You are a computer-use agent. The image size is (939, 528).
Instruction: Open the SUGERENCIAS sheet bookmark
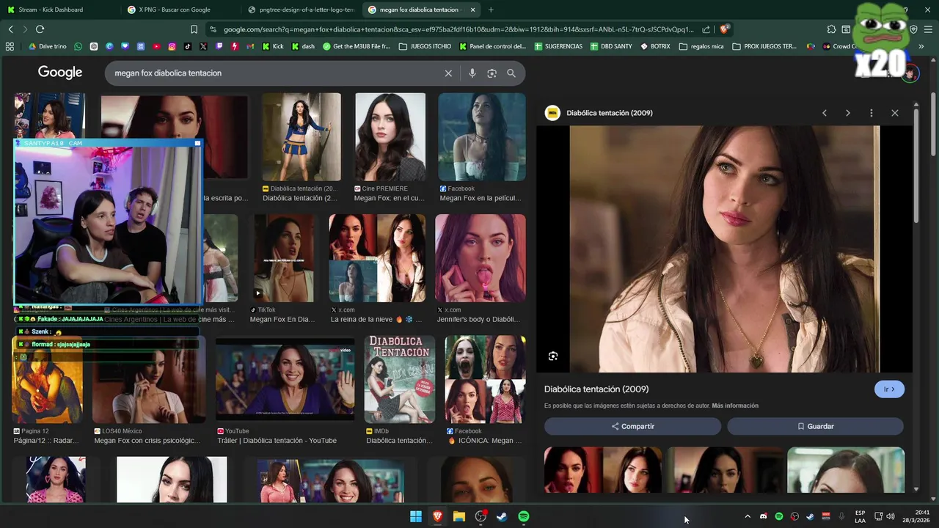pyautogui.click(x=558, y=46)
